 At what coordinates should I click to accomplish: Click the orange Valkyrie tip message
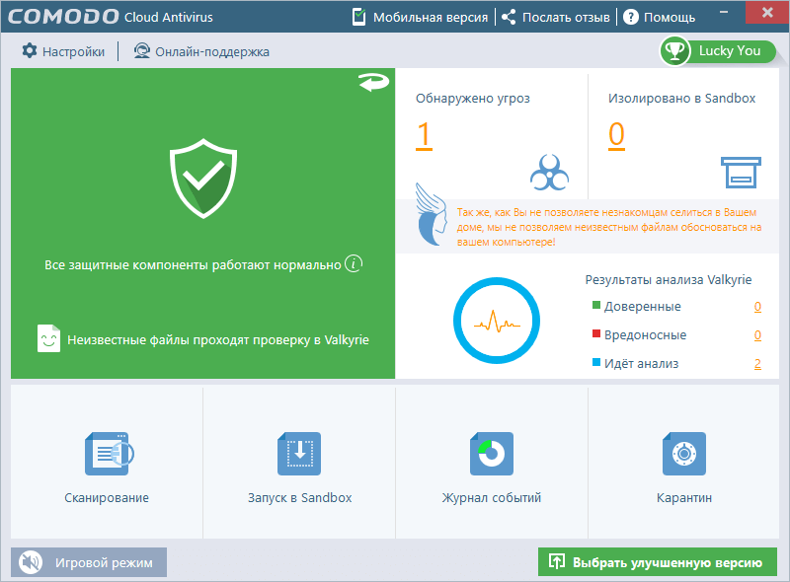tap(609, 227)
